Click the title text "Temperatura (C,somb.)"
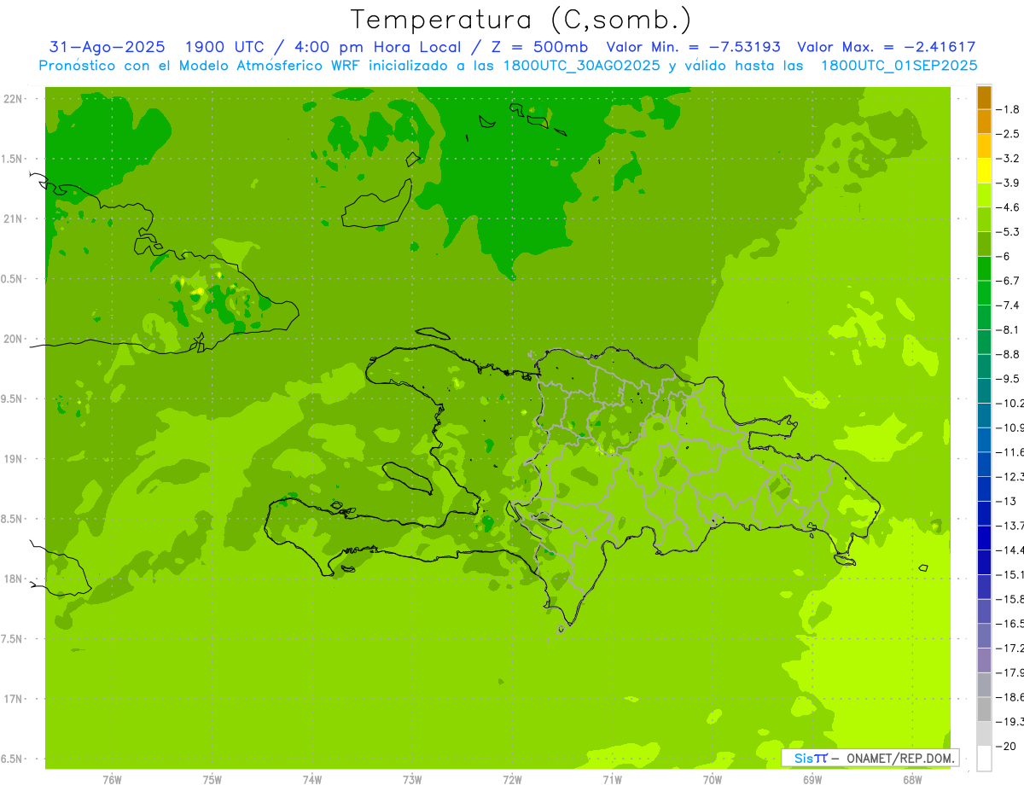 (521, 20)
